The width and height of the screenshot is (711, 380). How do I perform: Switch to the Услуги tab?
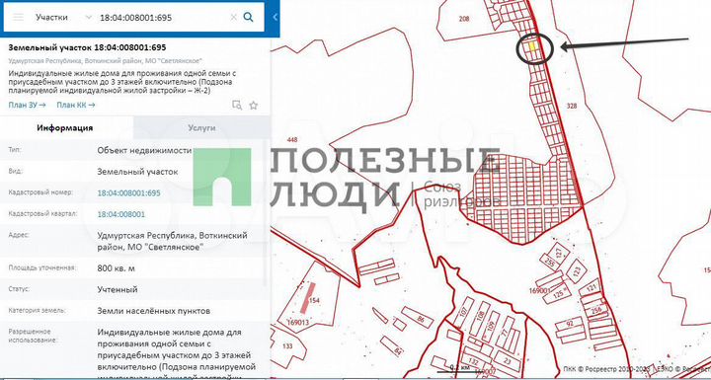pyautogui.click(x=201, y=128)
